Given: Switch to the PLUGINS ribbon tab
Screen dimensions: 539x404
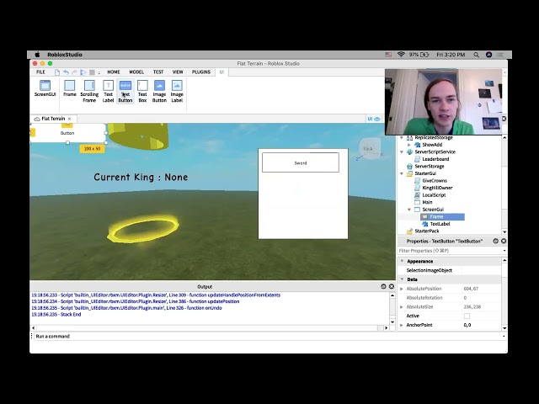Looking at the screenshot, I should tap(201, 72).
